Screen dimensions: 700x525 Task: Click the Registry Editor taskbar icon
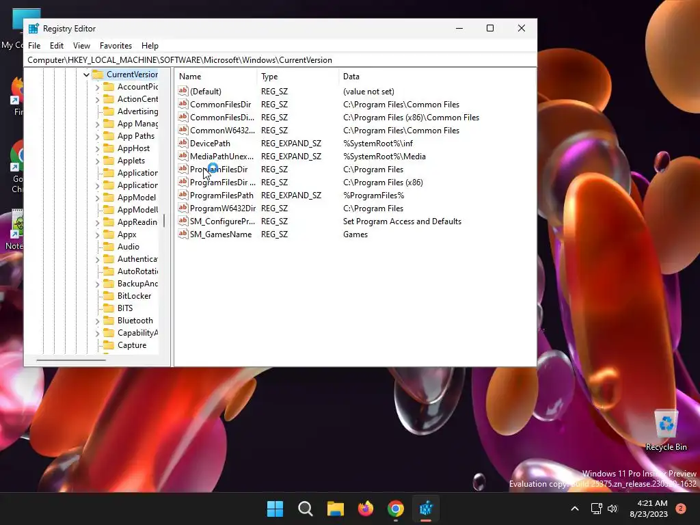(426, 509)
